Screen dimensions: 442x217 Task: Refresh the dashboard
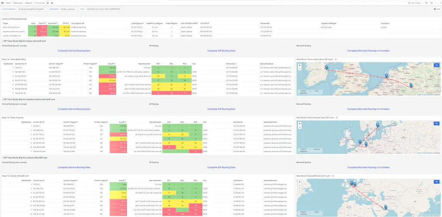pyautogui.click(x=431, y=3)
